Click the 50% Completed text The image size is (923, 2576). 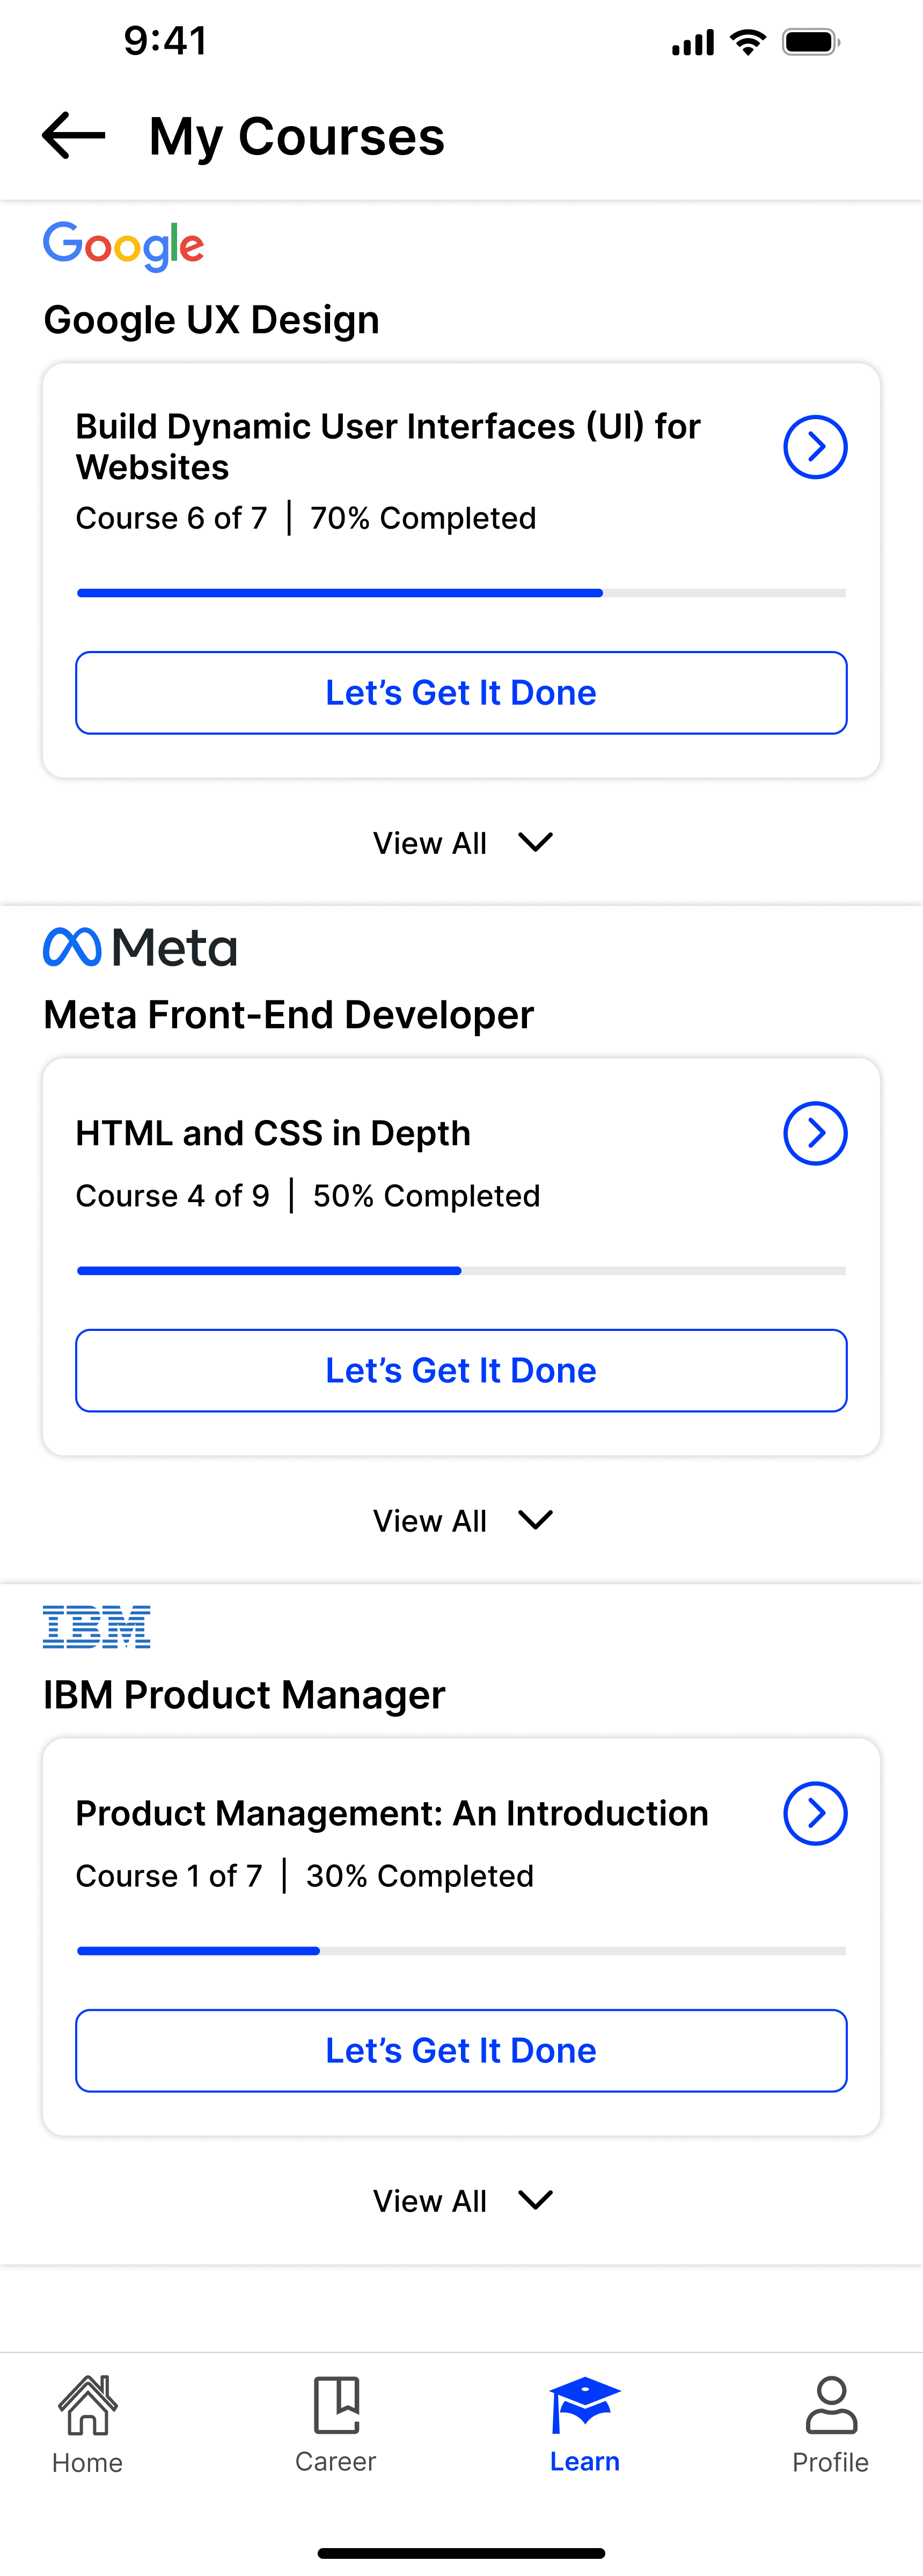click(427, 1196)
